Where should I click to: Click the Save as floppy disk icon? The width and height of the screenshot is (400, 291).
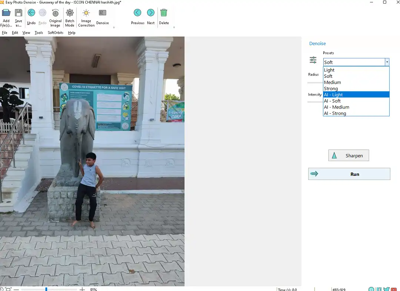(18, 13)
